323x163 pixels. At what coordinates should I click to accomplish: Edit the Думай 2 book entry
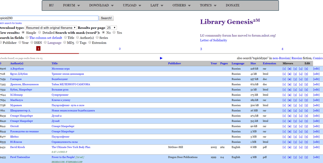(x=316, y=116)
